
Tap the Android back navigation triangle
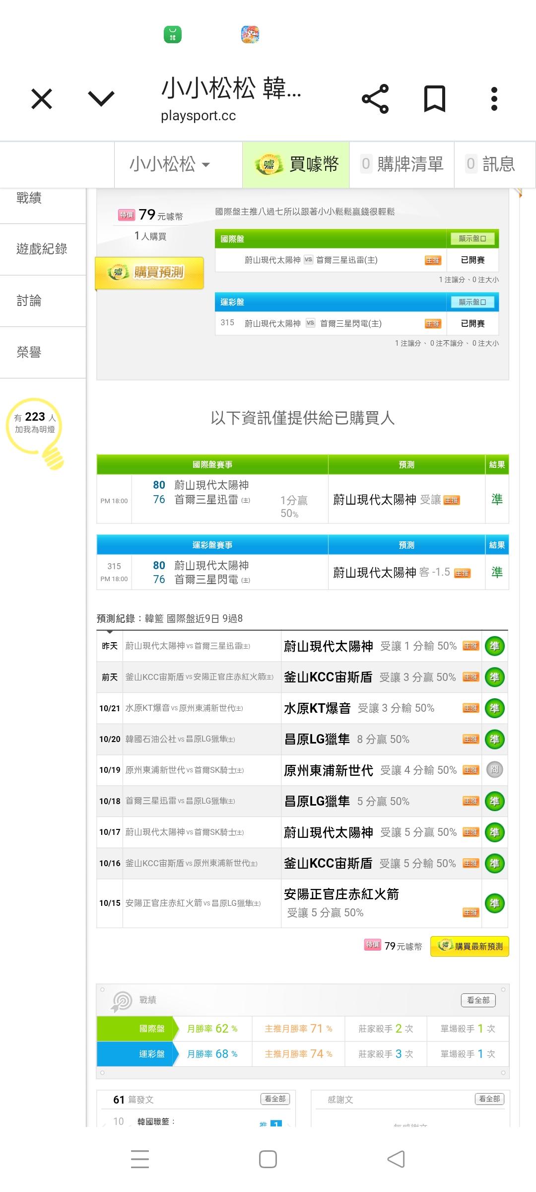(396, 1159)
